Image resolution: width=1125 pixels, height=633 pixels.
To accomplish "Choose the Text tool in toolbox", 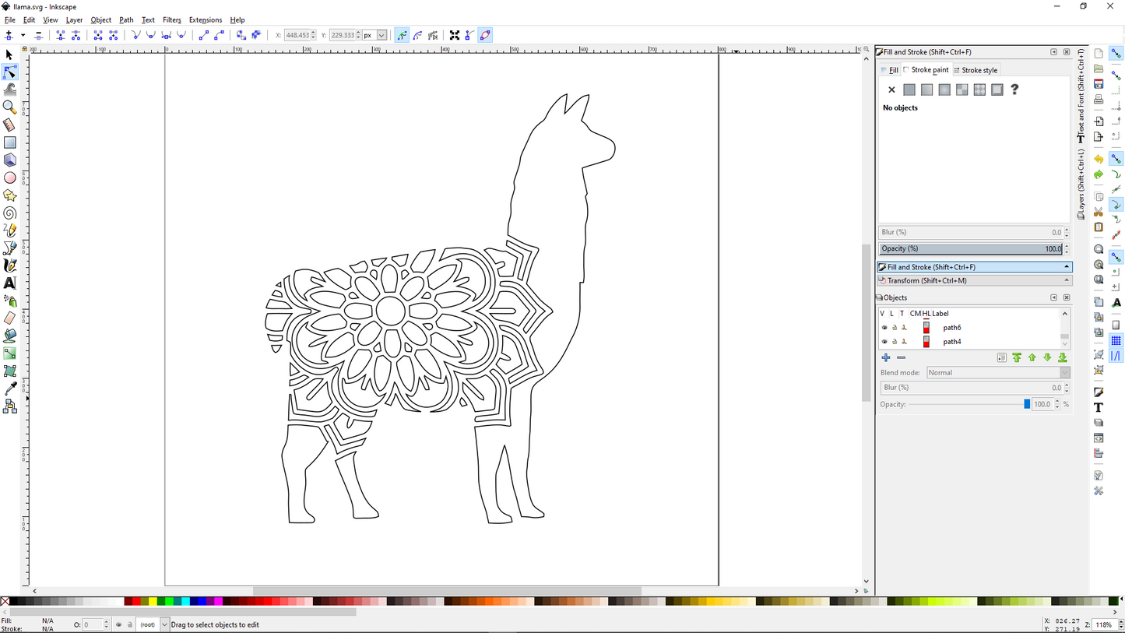I will pyautogui.click(x=9, y=283).
